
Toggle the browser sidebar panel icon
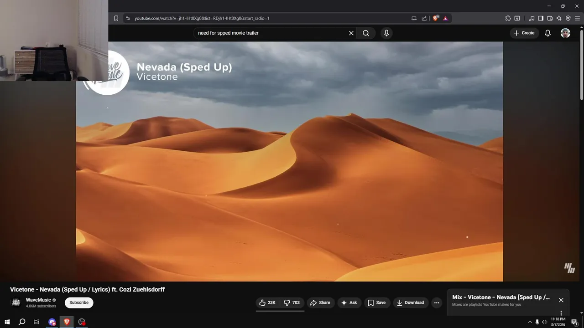click(541, 18)
